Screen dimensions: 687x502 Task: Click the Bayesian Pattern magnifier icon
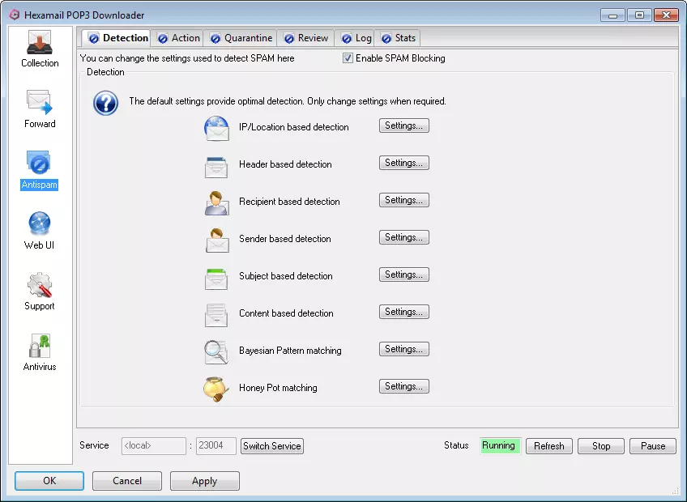click(x=216, y=351)
